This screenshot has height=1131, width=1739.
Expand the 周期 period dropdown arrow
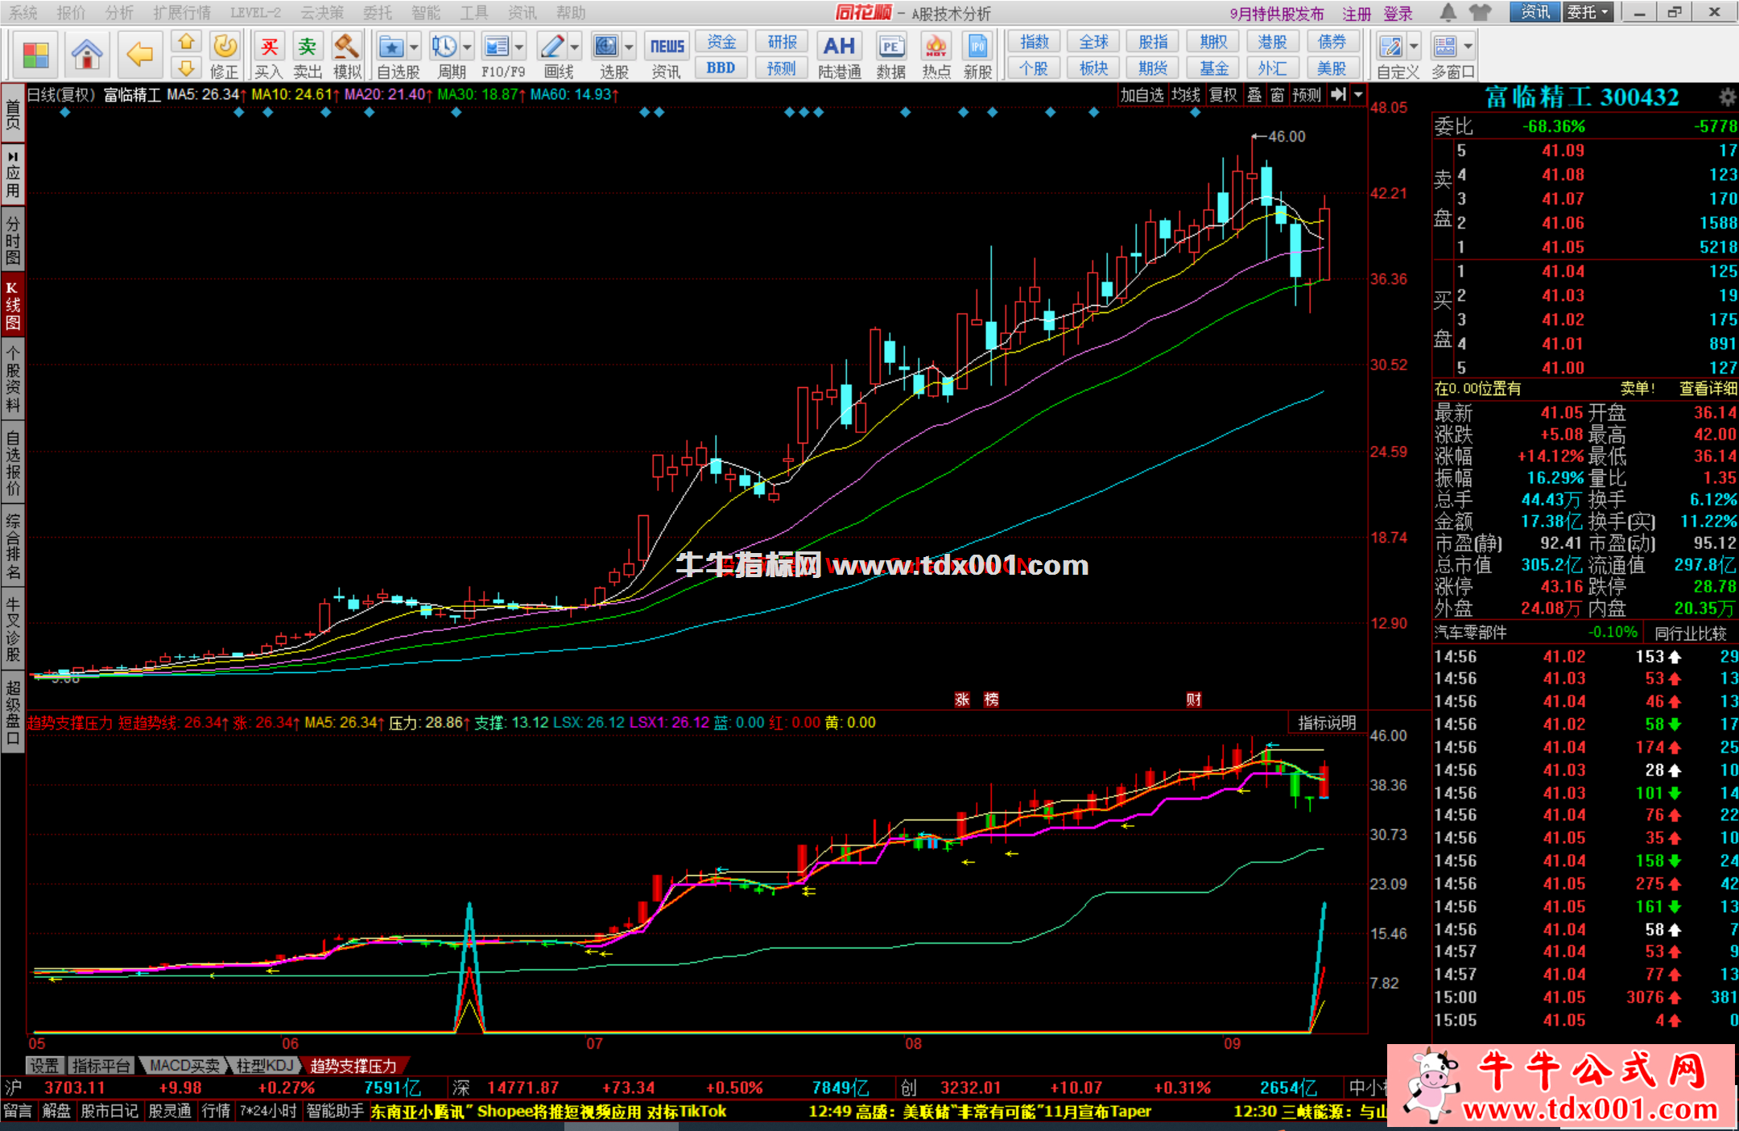click(467, 47)
